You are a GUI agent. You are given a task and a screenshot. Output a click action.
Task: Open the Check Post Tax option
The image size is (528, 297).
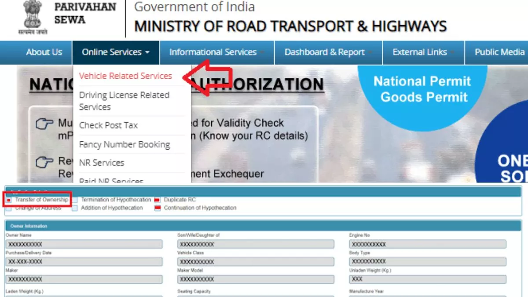click(108, 125)
